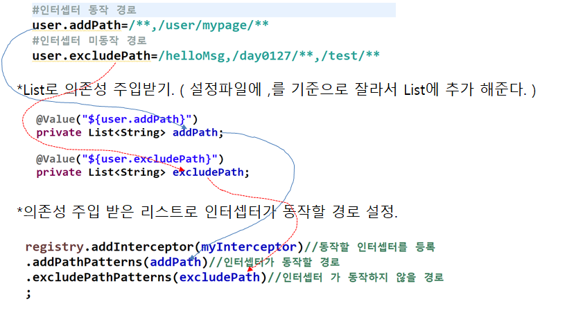Click the field name 'addPath;' declaration

point(198,132)
